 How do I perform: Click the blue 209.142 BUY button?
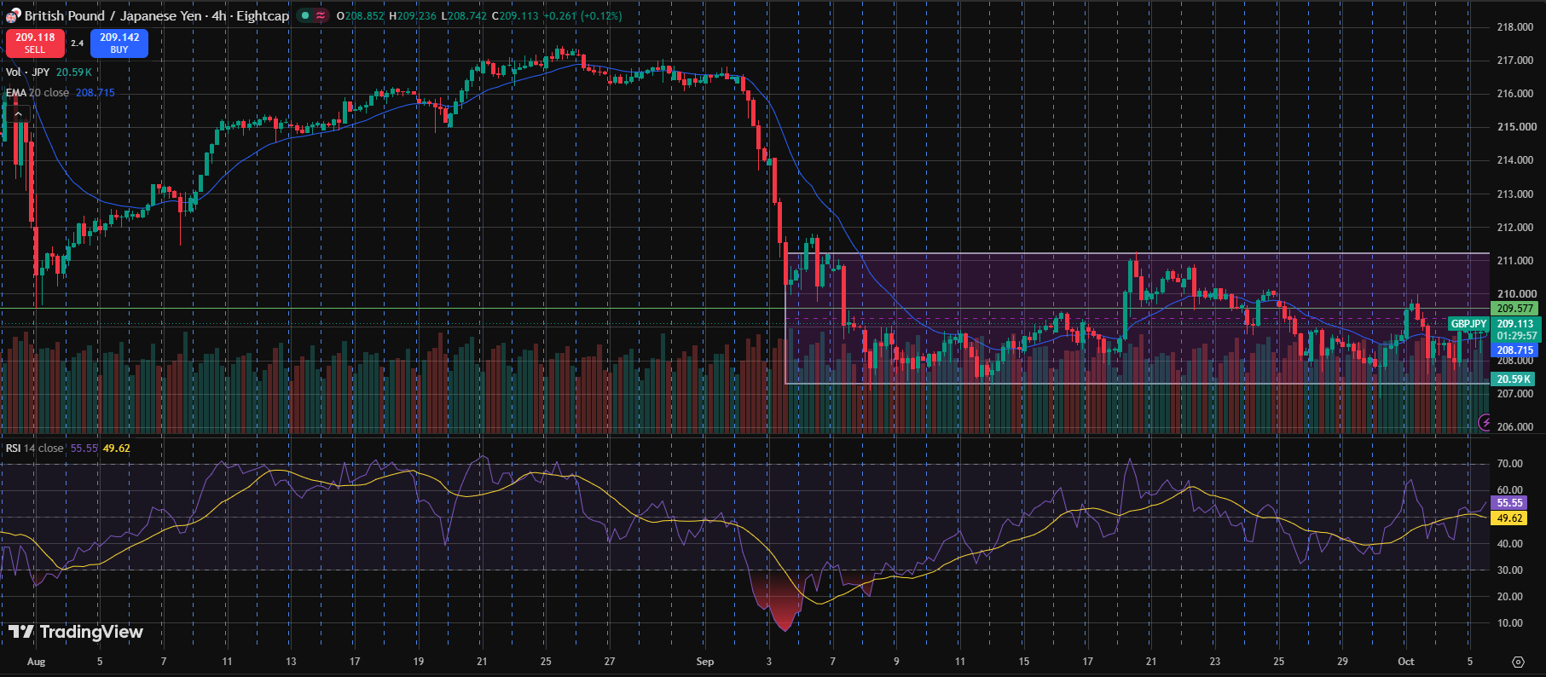[119, 43]
